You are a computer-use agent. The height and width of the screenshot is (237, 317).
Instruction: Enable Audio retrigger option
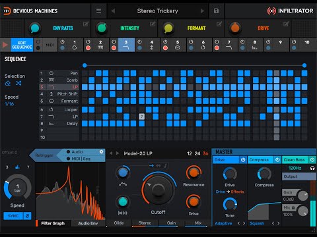[x=75, y=151]
